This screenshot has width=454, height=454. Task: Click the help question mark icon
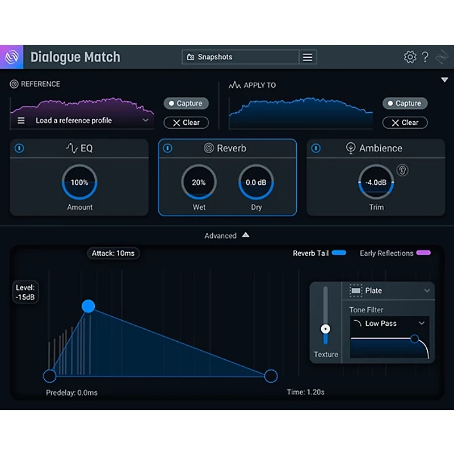(425, 57)
